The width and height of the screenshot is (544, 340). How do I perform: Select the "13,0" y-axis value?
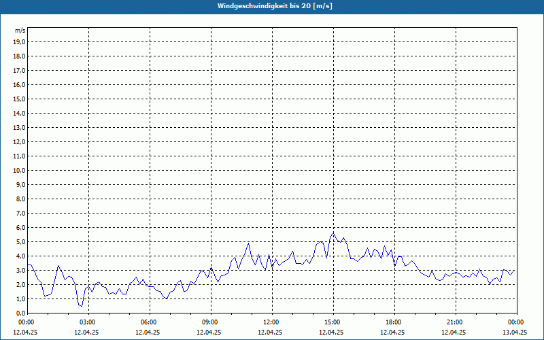20,127
